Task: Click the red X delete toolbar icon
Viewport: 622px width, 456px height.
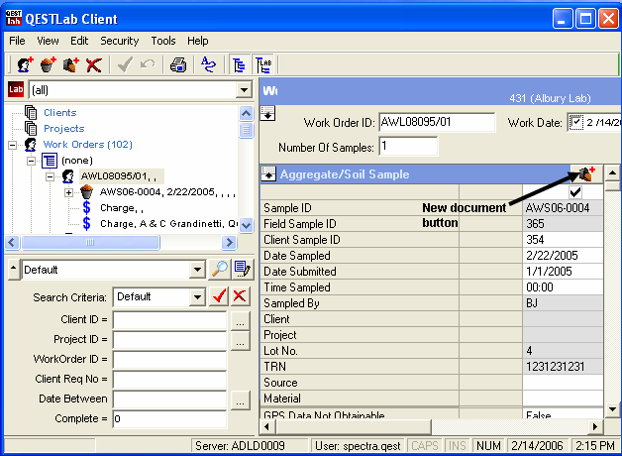Action: pyautogui.click(x=94, y=65)
